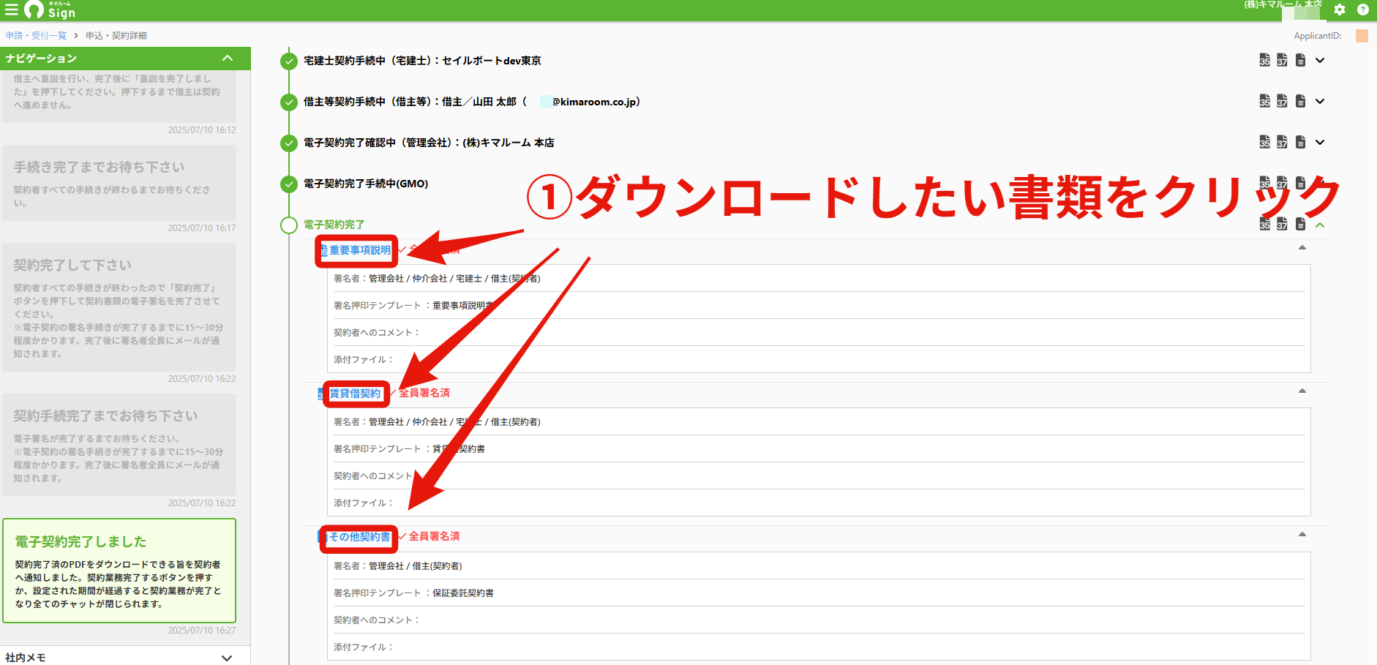The width and height of the screenshot is (1377, 665).
Task: Open help via the question mark icon
Action: (x=1362, y=10)
